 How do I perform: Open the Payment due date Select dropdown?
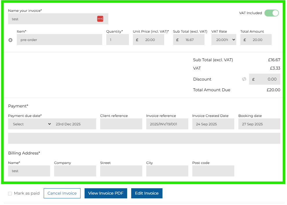point(32,124)
